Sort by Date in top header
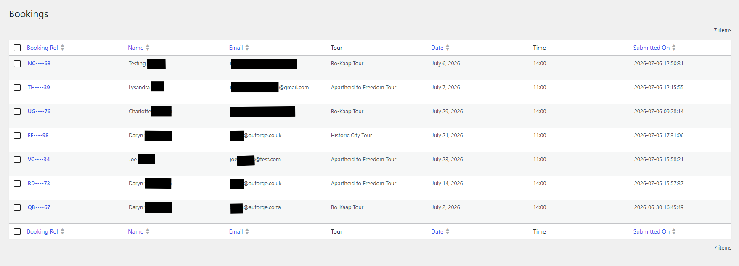Screen dimensions: 739x266 [x=437, y=48]
